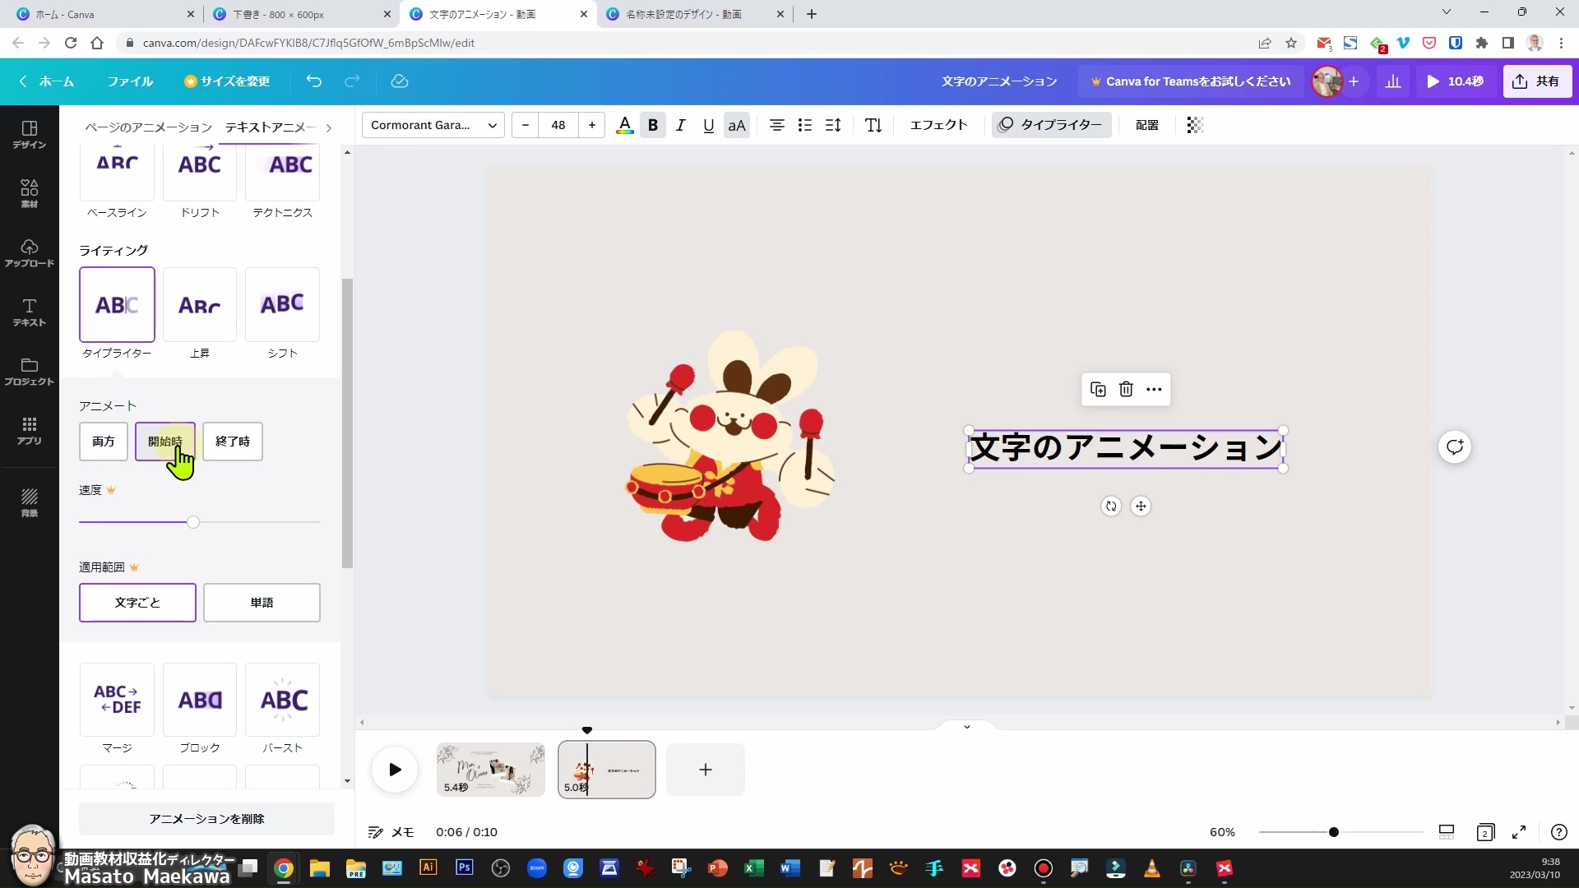This screenshot has height=888, width=1579.
Task: Open the テキスト text panel
Action: pyautogui.click(x=30, y=312)
